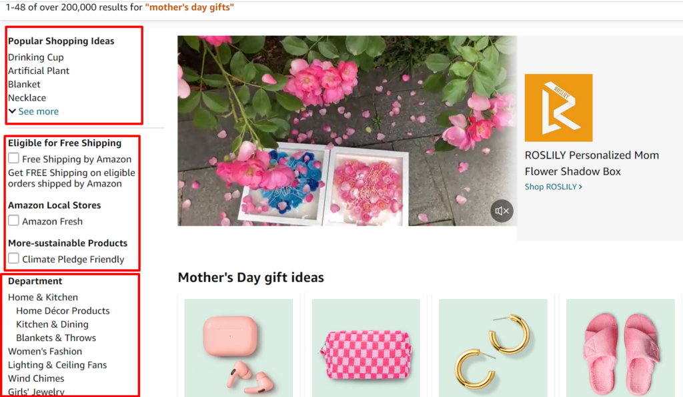
Task: Open the pink earbuds gift idea
Action: 238,347
